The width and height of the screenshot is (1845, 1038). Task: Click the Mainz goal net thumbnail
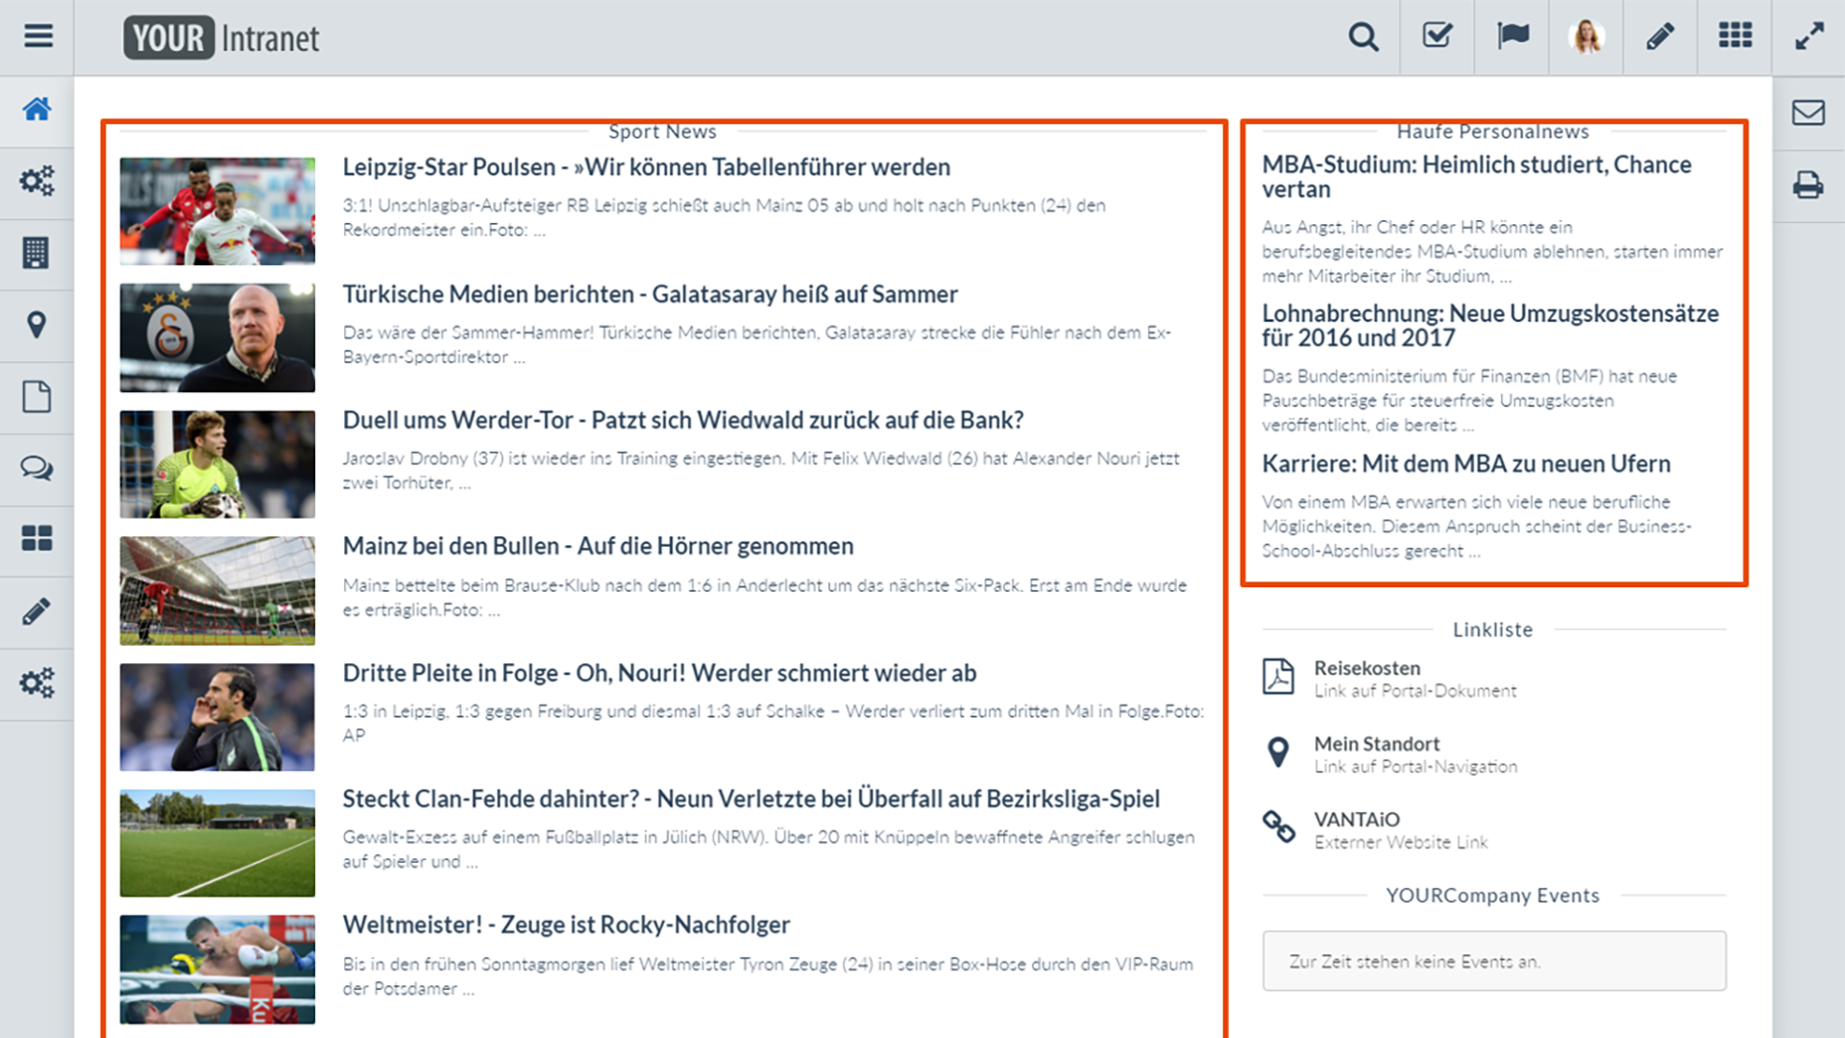point(217,590)
